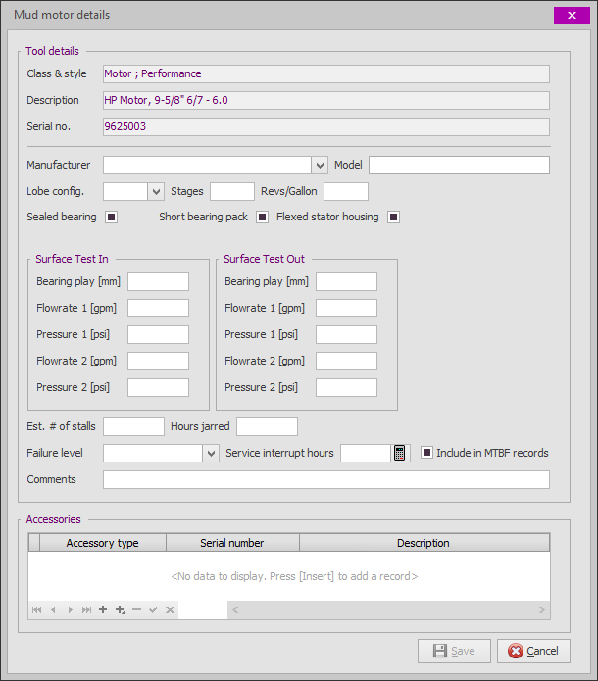Cancel accessory edit with X icon

click(170, 609)
